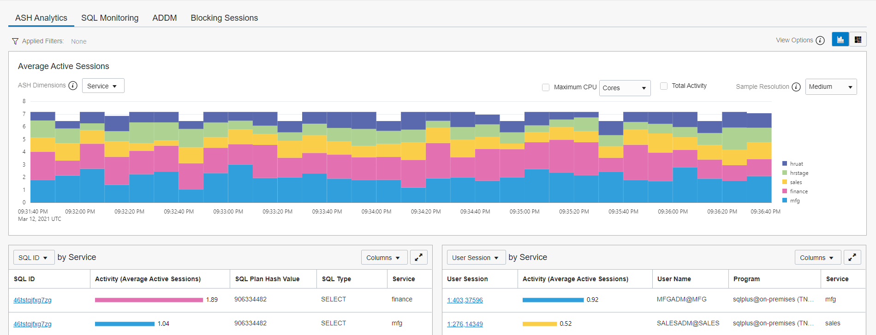876x335 pixels.
Task: Open user session 1:403,37596 link
Action: click(465, 300)
